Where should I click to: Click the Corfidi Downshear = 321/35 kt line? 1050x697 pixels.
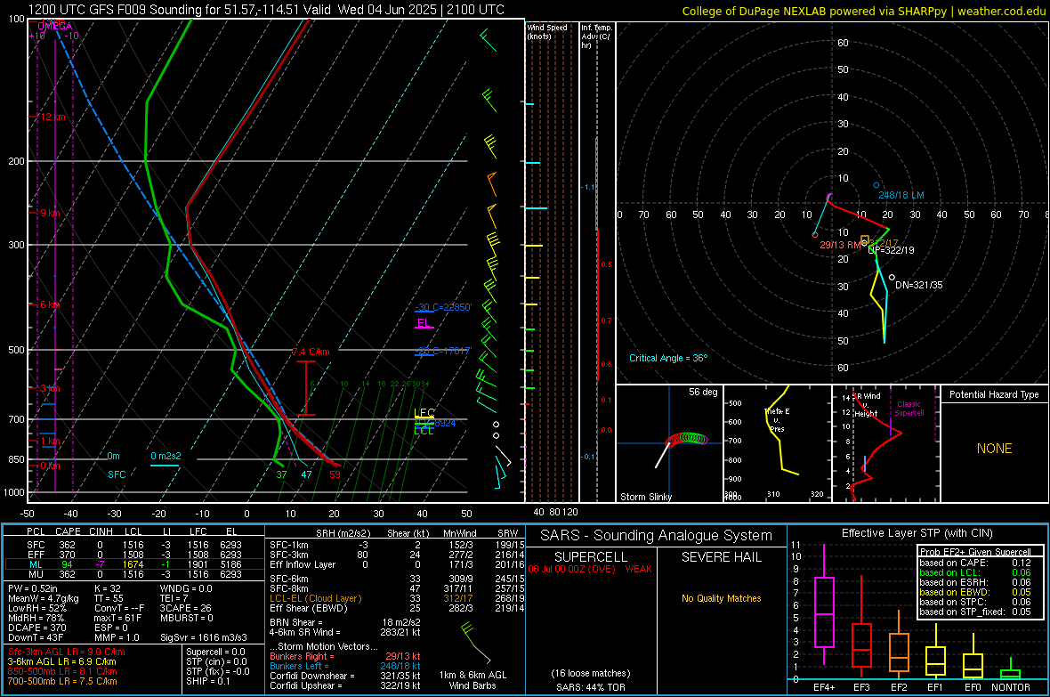point(345,676)
